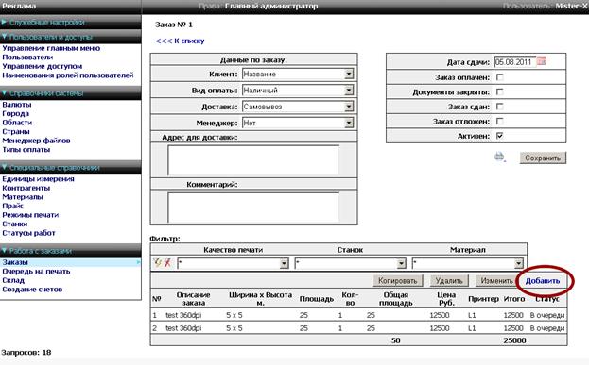Image resolution: width=589 pixels, height=365 pixels.
Task: Select order row number 1
Action: click(x=358, y=315)
